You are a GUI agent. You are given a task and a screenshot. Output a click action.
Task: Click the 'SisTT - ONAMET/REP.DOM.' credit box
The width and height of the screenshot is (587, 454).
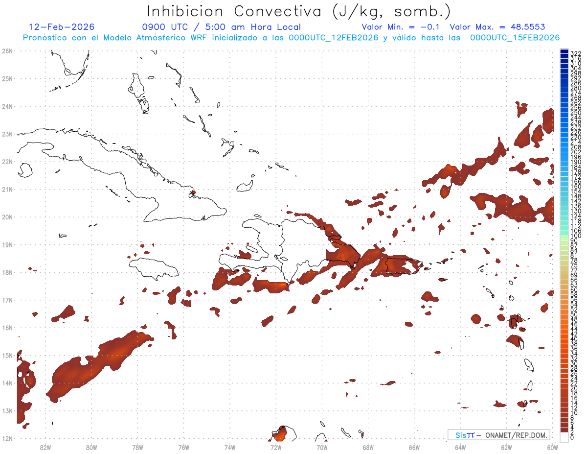click(499, 435)
